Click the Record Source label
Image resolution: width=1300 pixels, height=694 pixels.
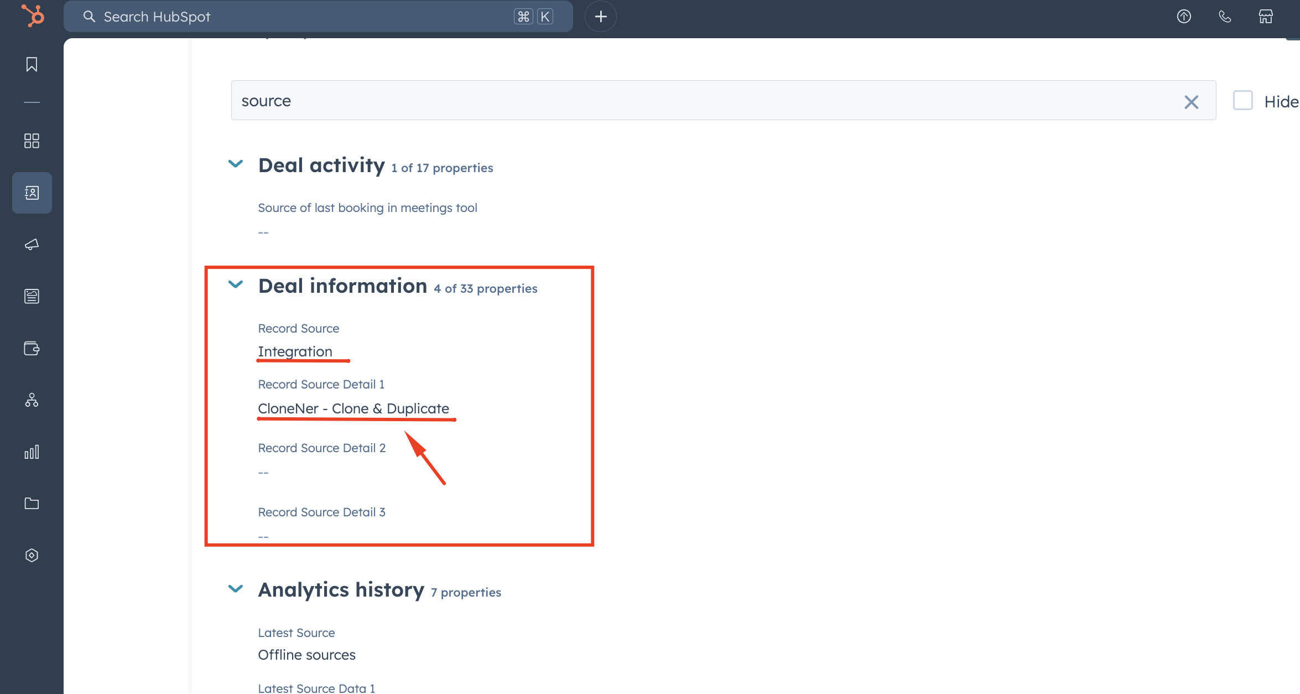pos(299,328)
